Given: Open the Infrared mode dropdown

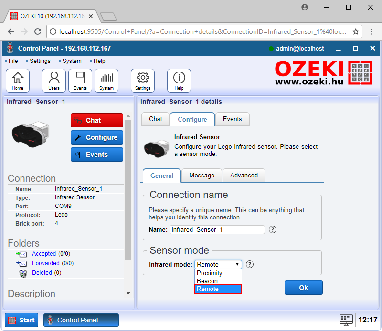Looking at the screenshot, I should tap(218, 264).
